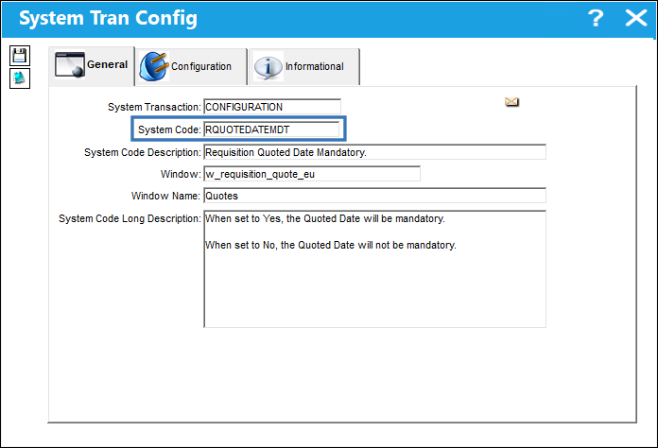Click the System Code Long Description text area
Image resolution: width=658 pixels, height=448 pixels.
[374, 268]
